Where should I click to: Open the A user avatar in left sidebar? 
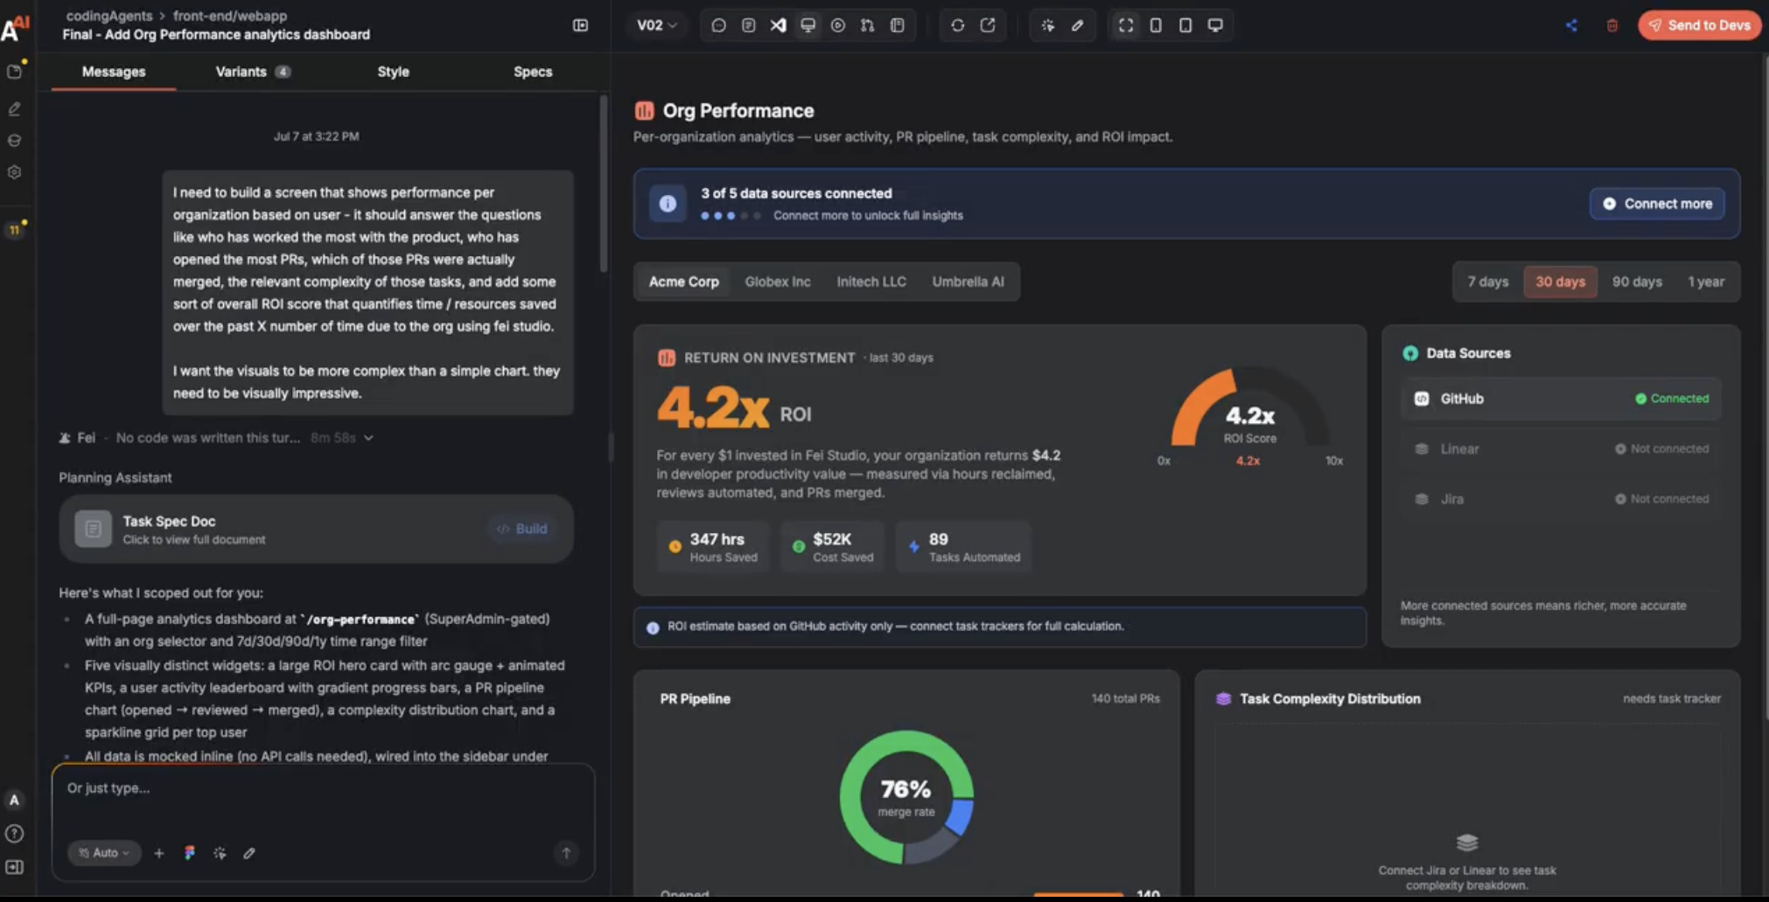click(x=14, y=800)
